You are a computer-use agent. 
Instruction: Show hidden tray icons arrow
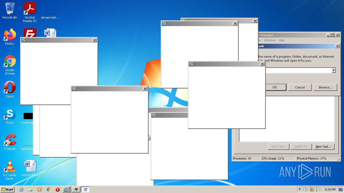tap(300, 190)
